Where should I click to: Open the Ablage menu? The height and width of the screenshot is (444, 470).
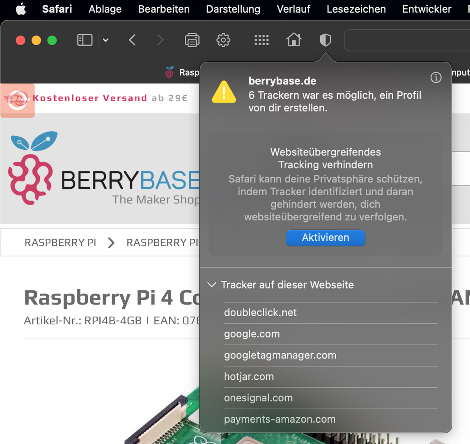pyautogui.click(x=105, y=9)
